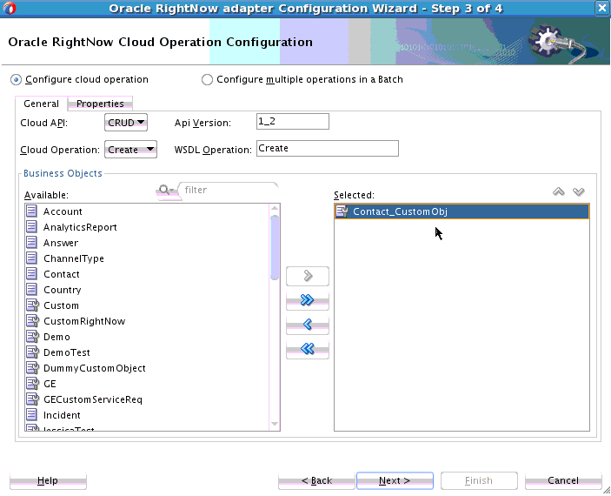Remove selected object with left arrow
611x496 pixels.
[x=308, y=325]
